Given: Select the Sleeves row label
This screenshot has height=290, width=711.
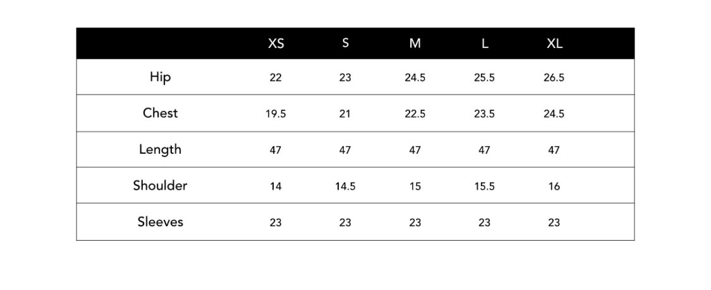Looking at the screenshot, I should [161, 222].
